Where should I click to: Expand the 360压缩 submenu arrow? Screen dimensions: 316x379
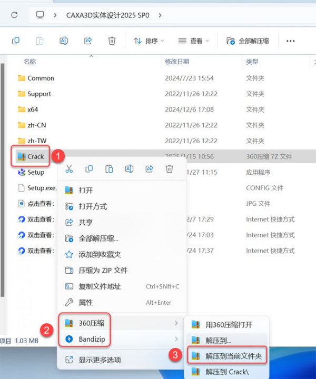pyautogui.click(x=176, y=323)
